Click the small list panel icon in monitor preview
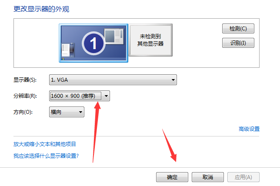 tap(68, 50)
